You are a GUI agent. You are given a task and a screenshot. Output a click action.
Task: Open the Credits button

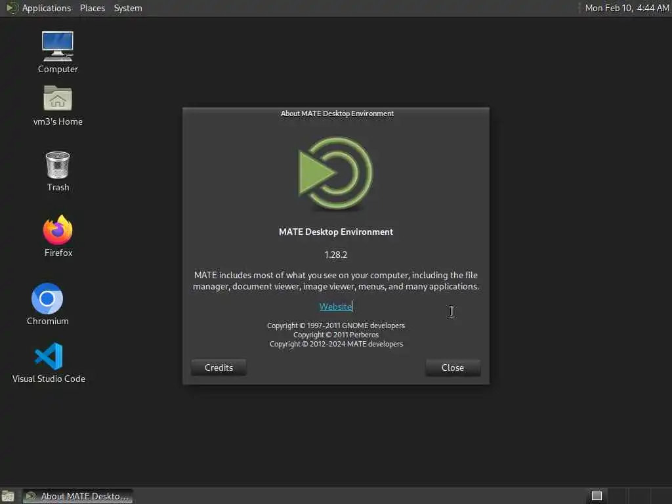tap(219, 367)
